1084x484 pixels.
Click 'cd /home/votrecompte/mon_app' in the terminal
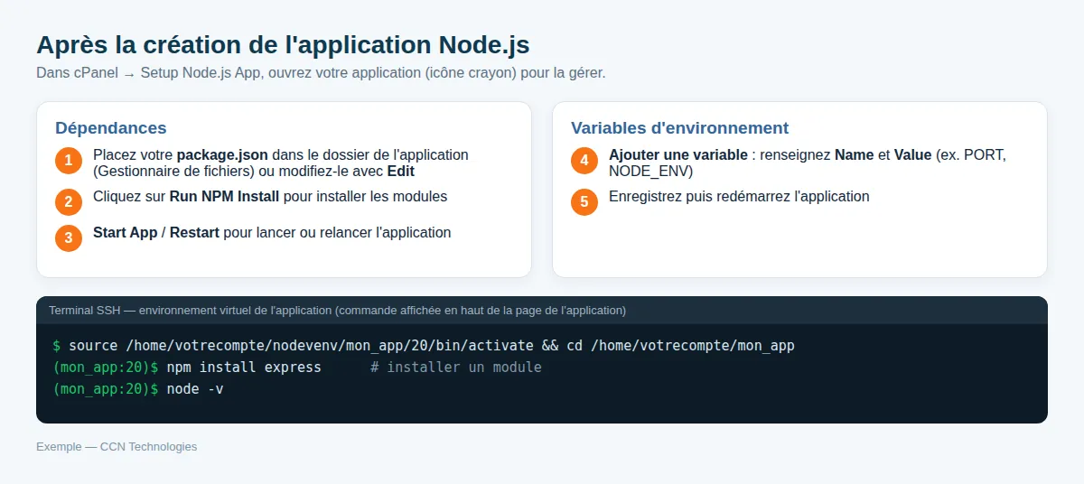680,346
